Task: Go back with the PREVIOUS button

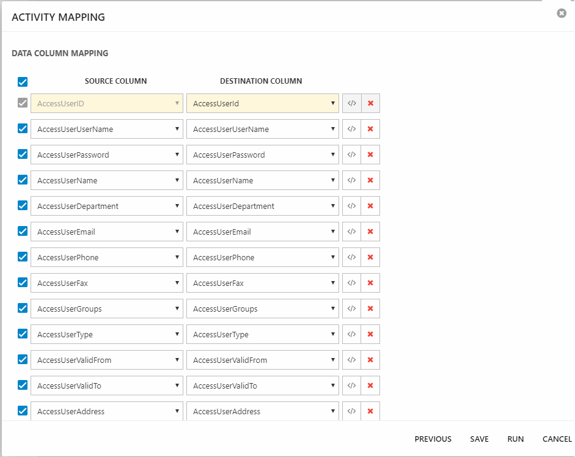Action: (433, 439)
